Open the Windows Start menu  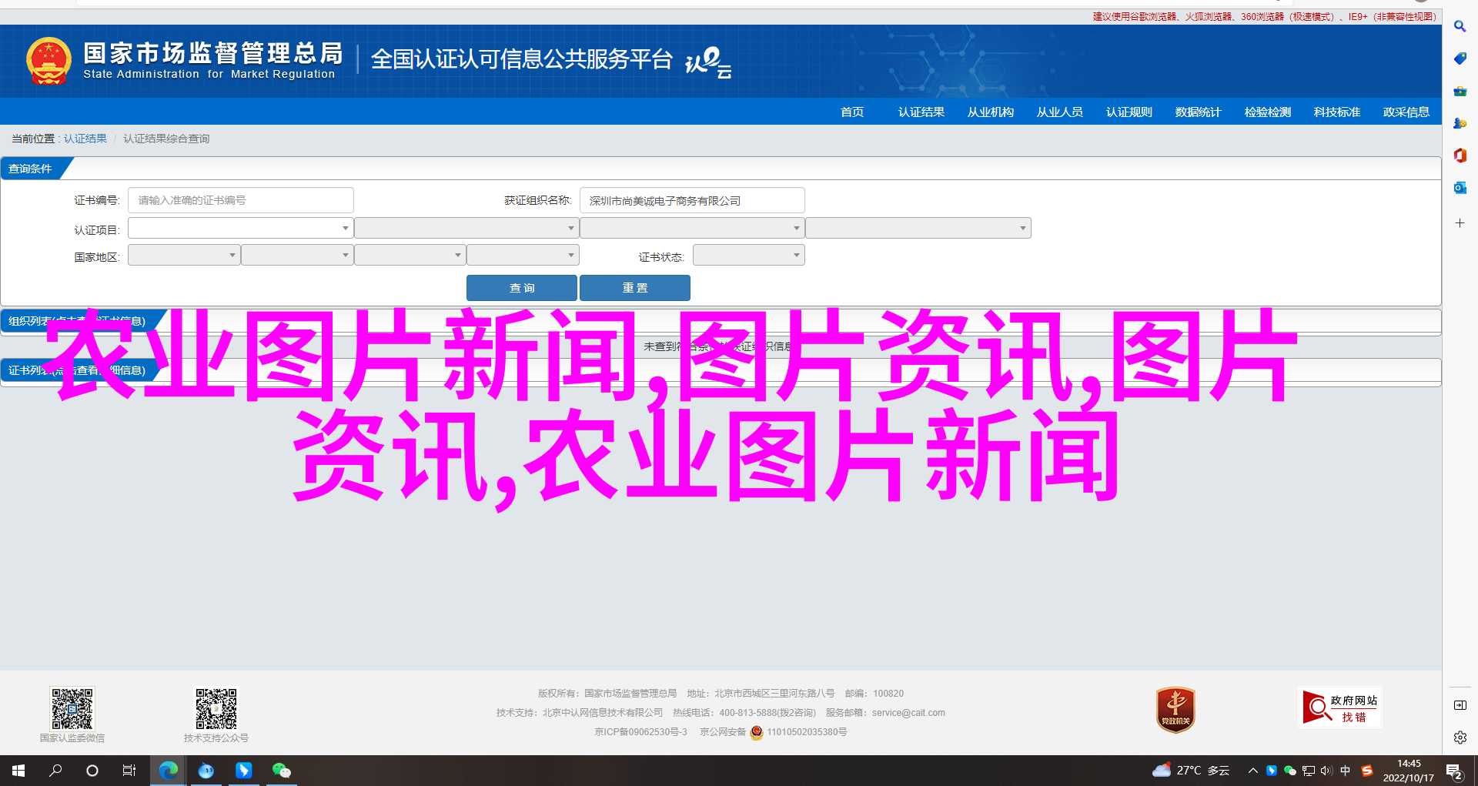coord(18,771)
